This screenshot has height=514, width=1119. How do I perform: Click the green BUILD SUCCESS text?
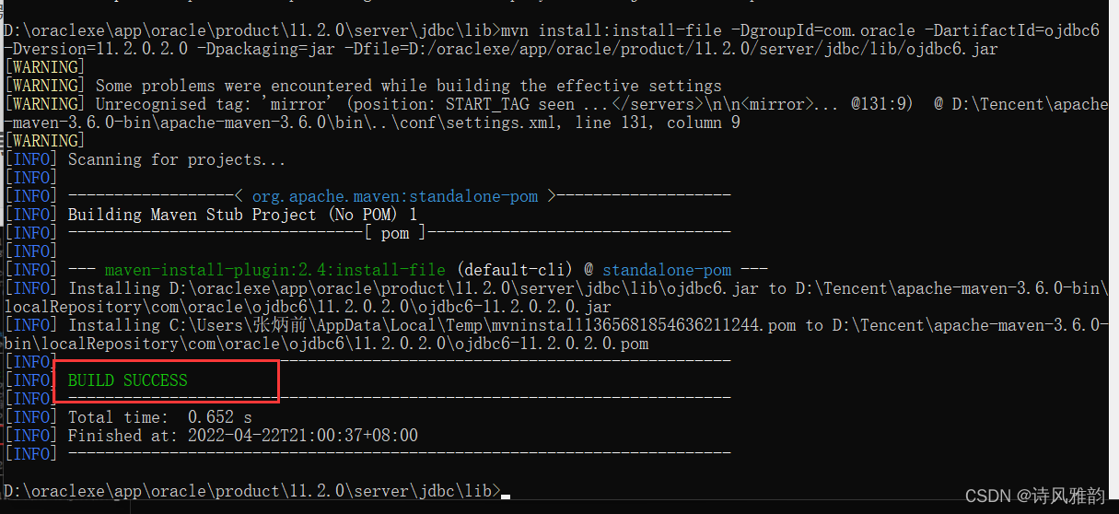(127, 380)
